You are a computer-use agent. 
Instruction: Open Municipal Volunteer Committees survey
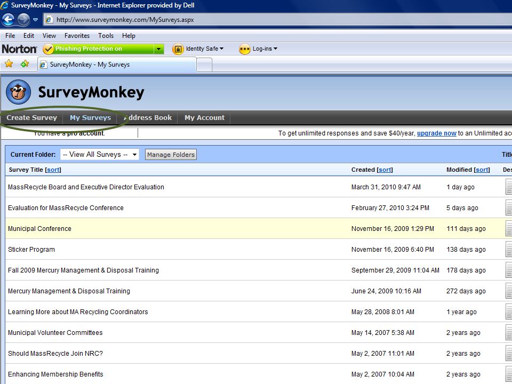coord(55,333)
